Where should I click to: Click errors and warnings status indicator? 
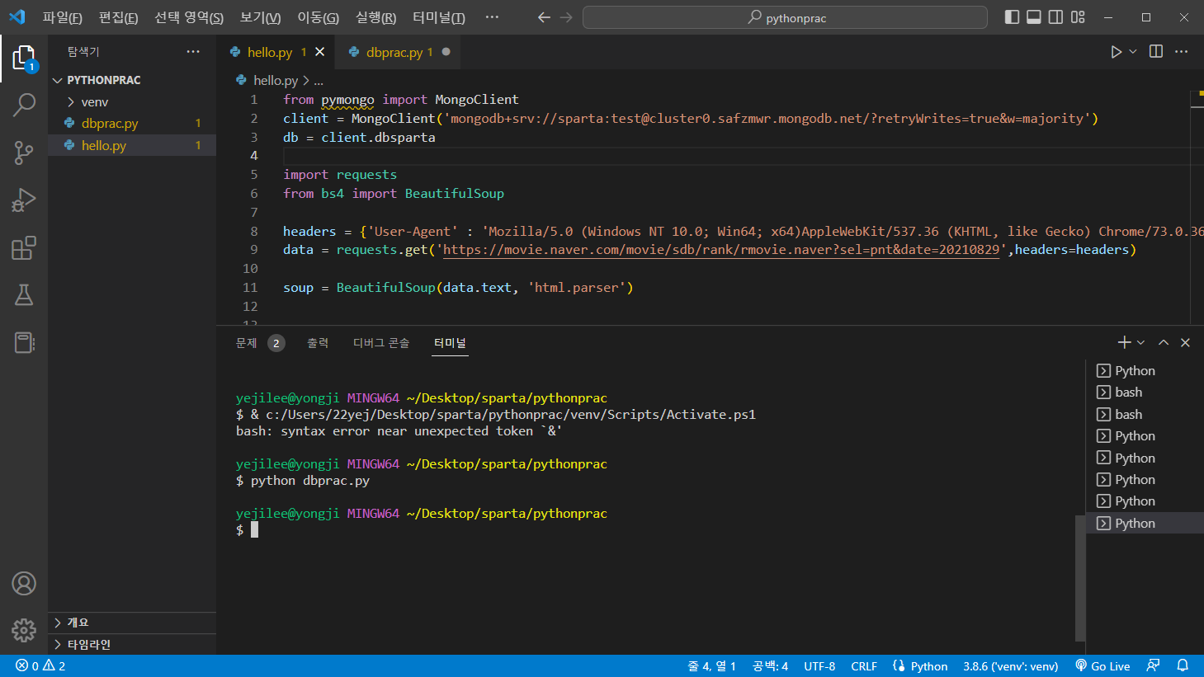pos(41,666)
